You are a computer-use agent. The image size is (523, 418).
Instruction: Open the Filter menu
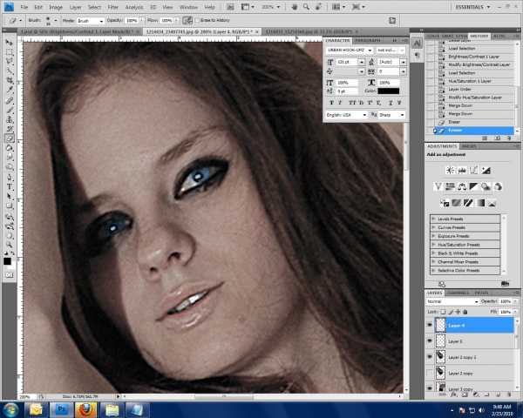point(113,7)
